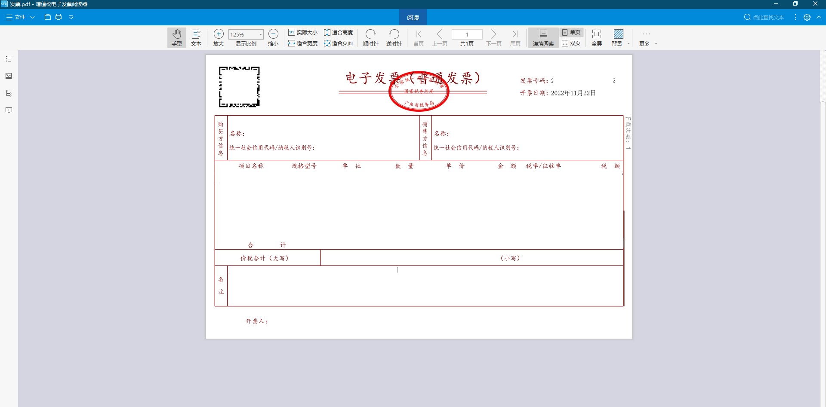Select the 文本 text selection tool
This screenshot has height=407, width=826.
pyautogui.click(x=196, y=37)
